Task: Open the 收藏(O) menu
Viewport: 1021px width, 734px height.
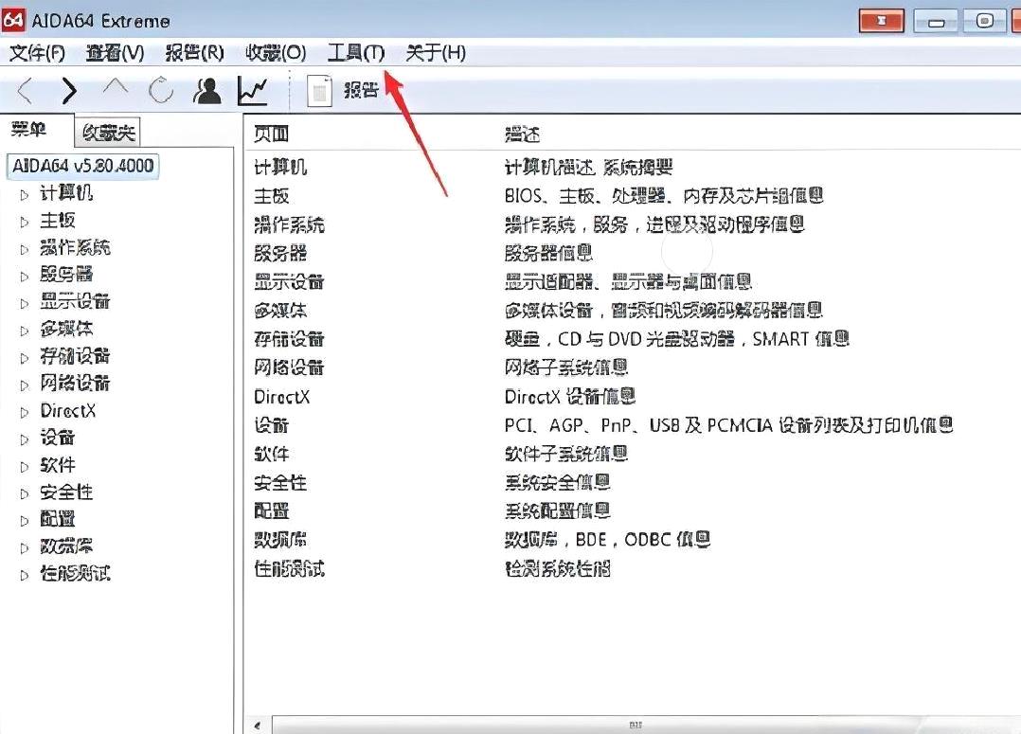Action: tap(276, 53)
